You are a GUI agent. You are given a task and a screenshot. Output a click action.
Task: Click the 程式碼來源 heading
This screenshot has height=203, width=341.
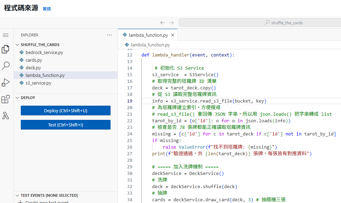point(21,8)
